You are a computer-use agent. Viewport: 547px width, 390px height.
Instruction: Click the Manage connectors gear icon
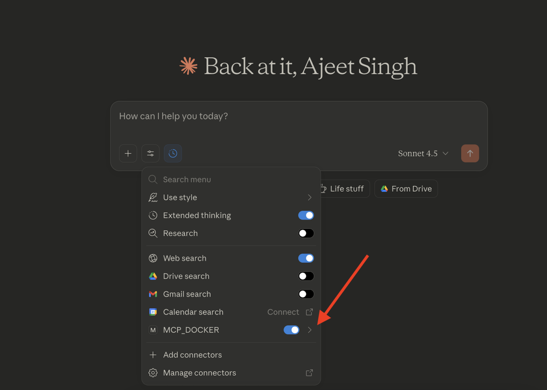(153, 373)
